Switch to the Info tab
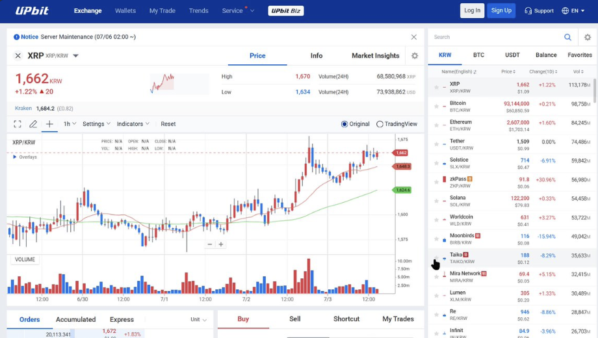Screen dimensions: 598x338 coord(316,56)
